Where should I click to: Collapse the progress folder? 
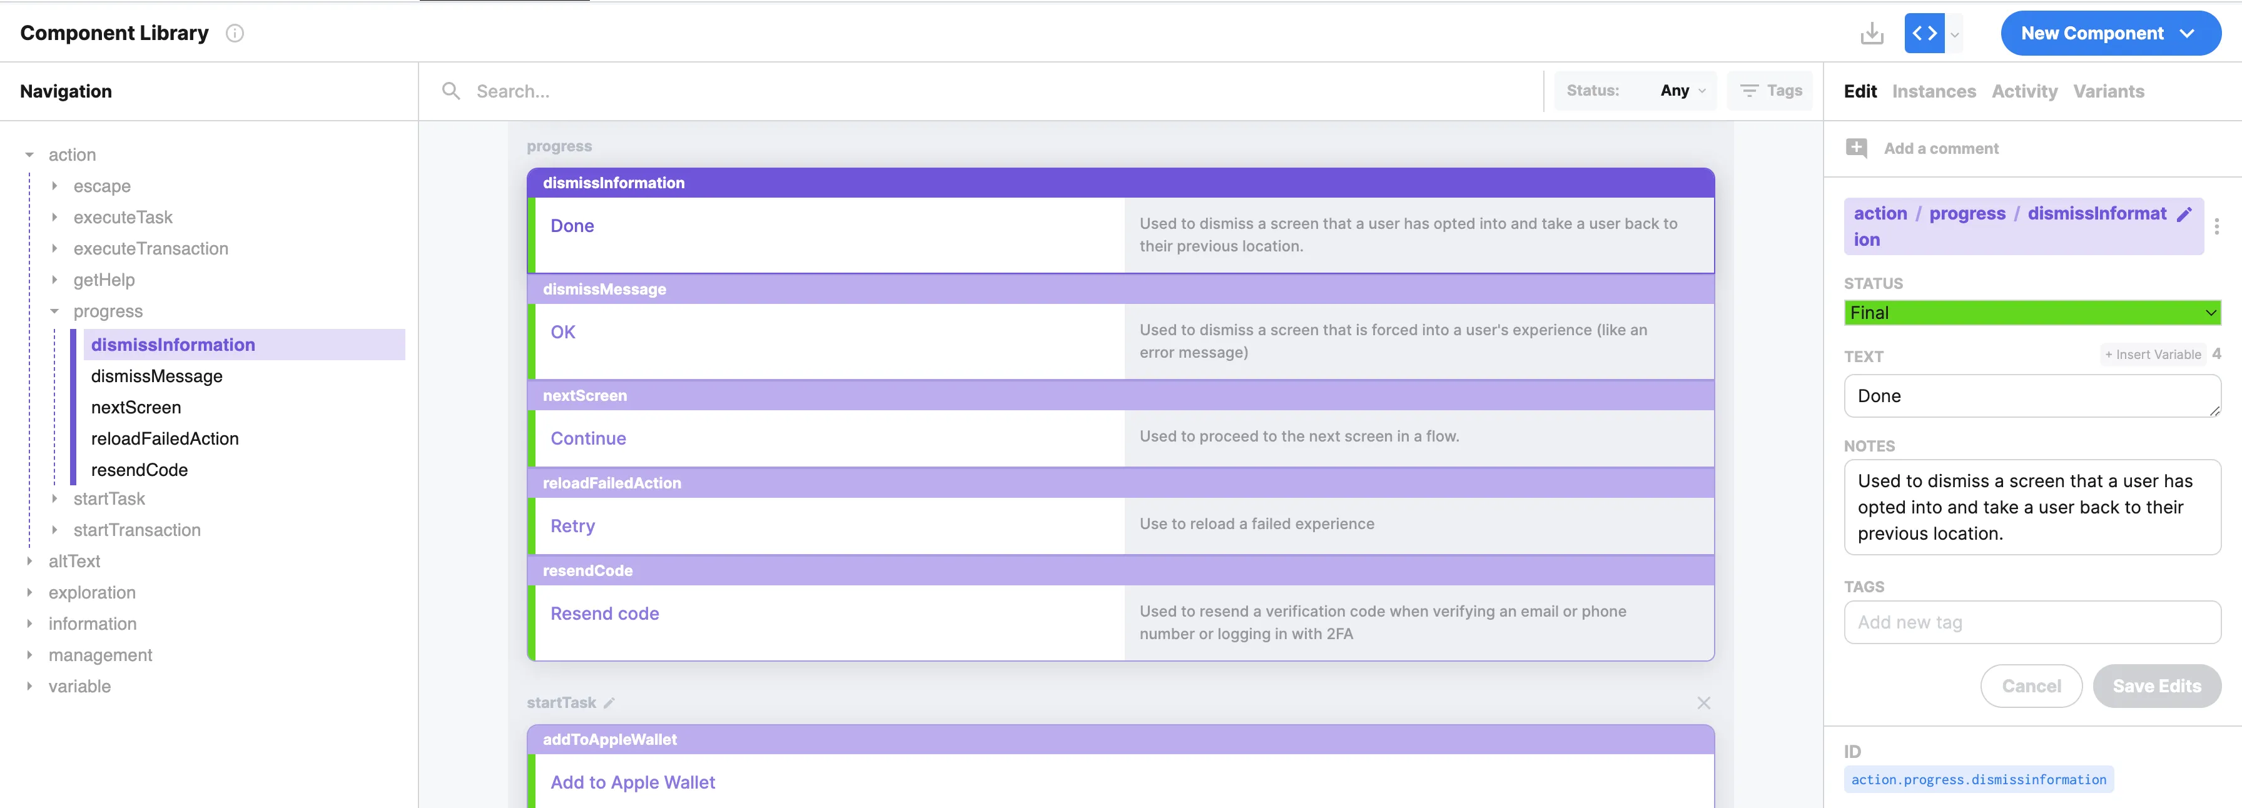pyautogui.click(x=55, y=311)
